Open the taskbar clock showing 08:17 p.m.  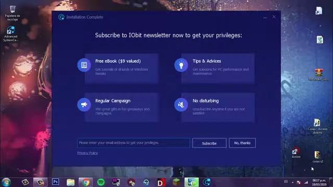pyautogui.click(x=319, y=182)
